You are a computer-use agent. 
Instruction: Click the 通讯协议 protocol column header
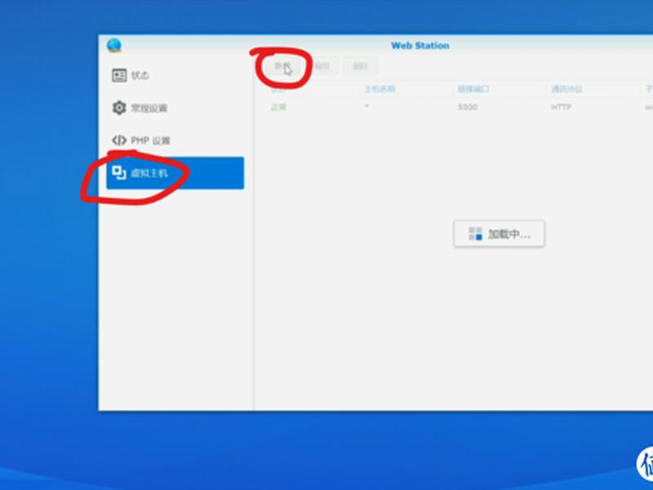pos(566,89)
